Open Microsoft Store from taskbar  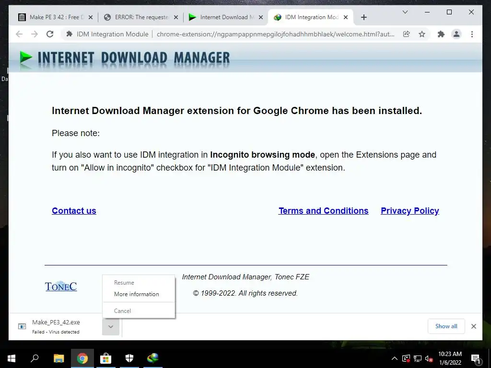[105, 358]
